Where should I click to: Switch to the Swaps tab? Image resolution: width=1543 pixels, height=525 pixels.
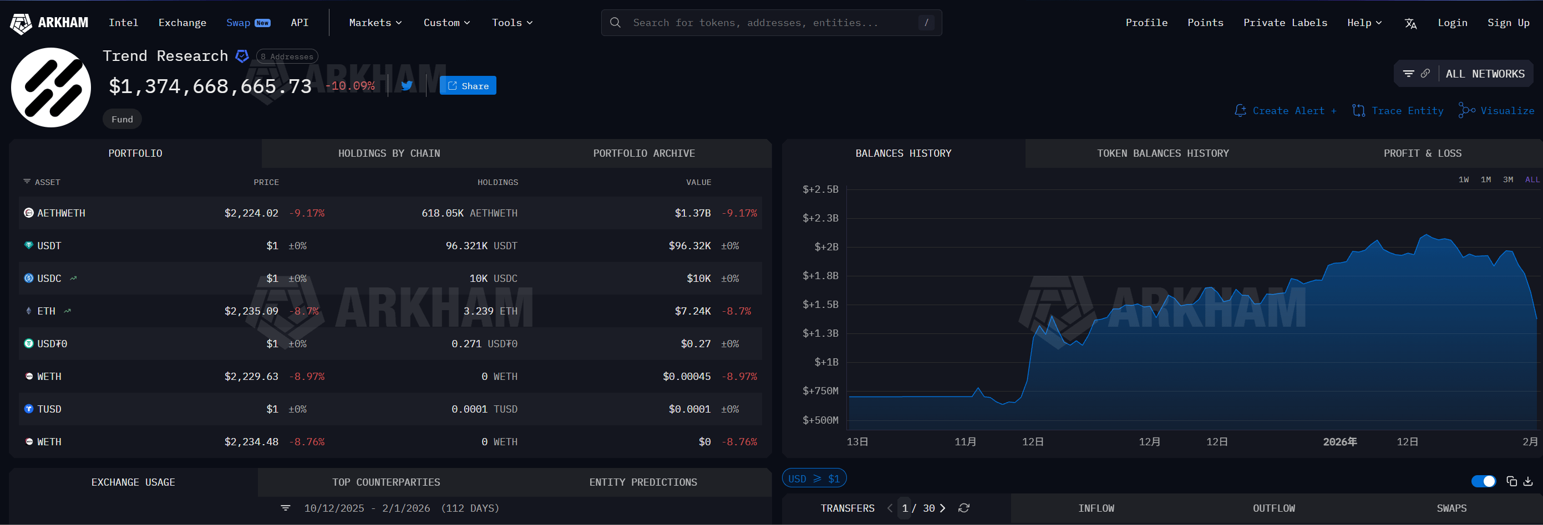(1451, 508)
